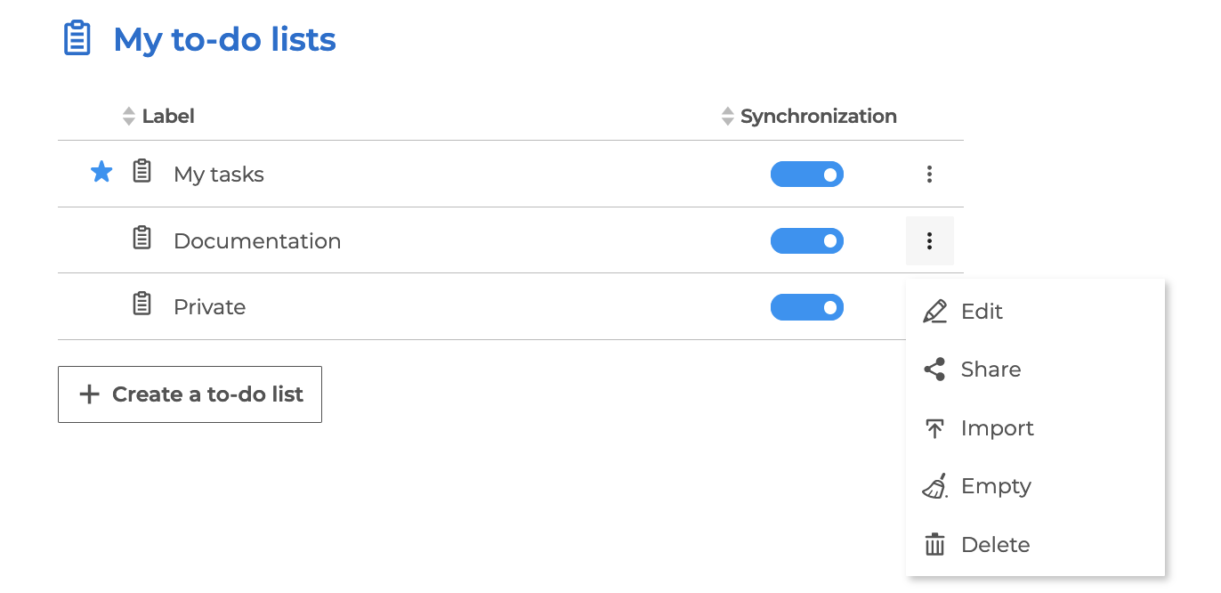Viewport: 1221px width, 593px height.
Task: Click the pencil Edit icon in menu
Action: pos(934,312)
